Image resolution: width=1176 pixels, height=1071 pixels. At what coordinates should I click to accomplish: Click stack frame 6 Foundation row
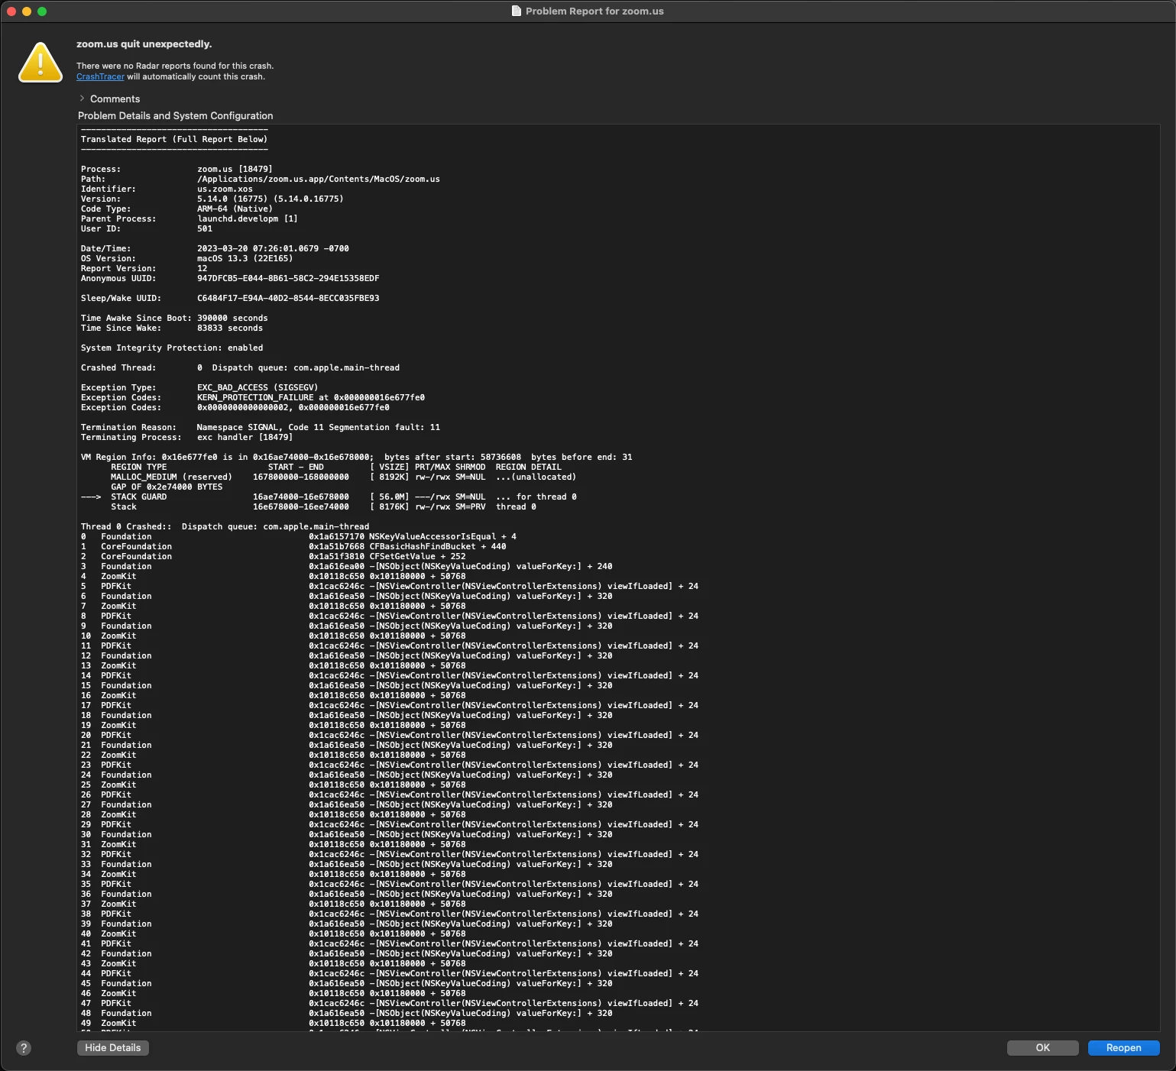click(x=346, y=596)
